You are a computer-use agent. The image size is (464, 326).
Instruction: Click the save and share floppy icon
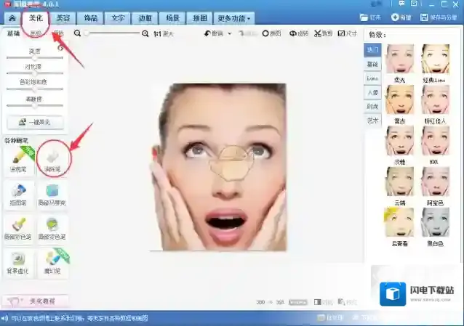[424, 17]
